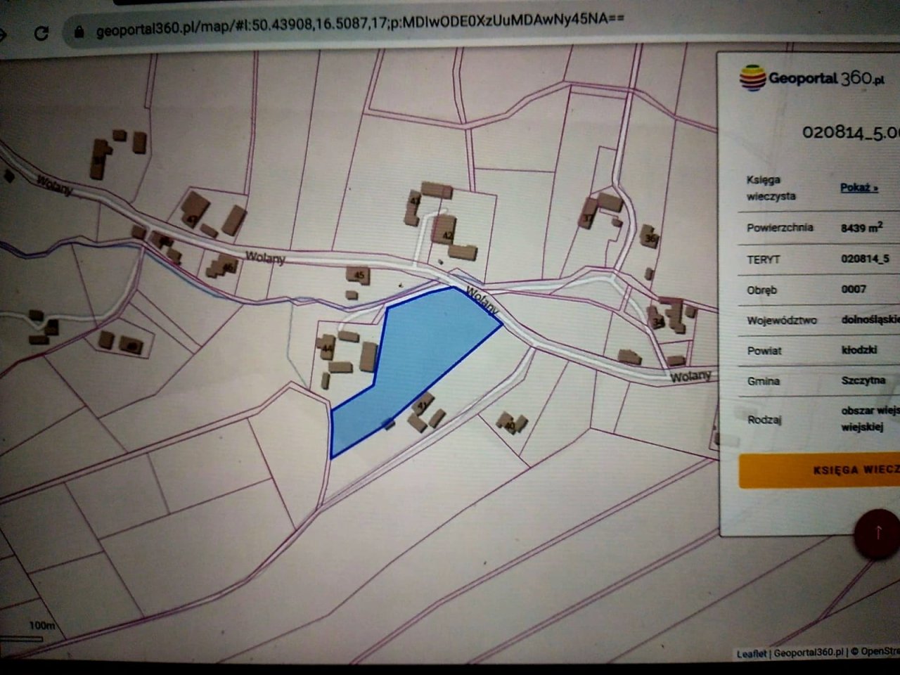
Task: Select building number 44 on the map
Action: click(327, 348)
